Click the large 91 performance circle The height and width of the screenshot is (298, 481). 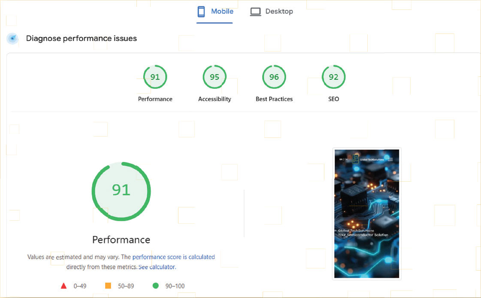pyautogui.click(x=121, y=191)
